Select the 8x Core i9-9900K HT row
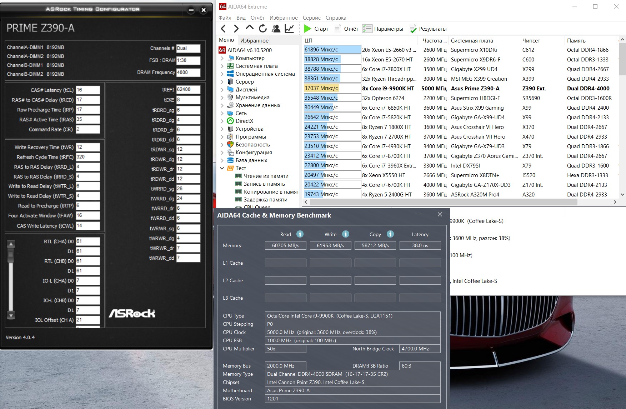The image size is (626, 409). (x=461, y=88)
